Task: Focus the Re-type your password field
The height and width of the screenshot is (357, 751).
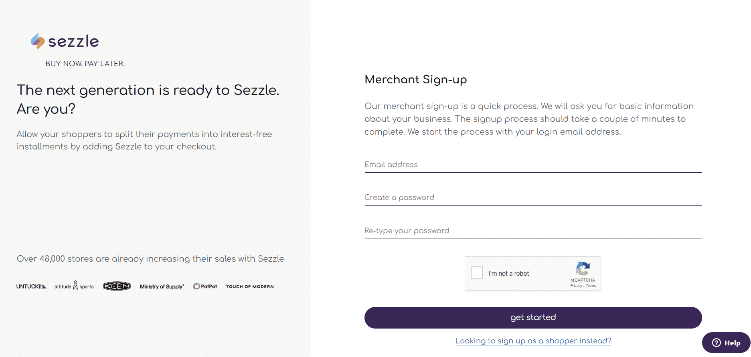Action: (533, 230)
